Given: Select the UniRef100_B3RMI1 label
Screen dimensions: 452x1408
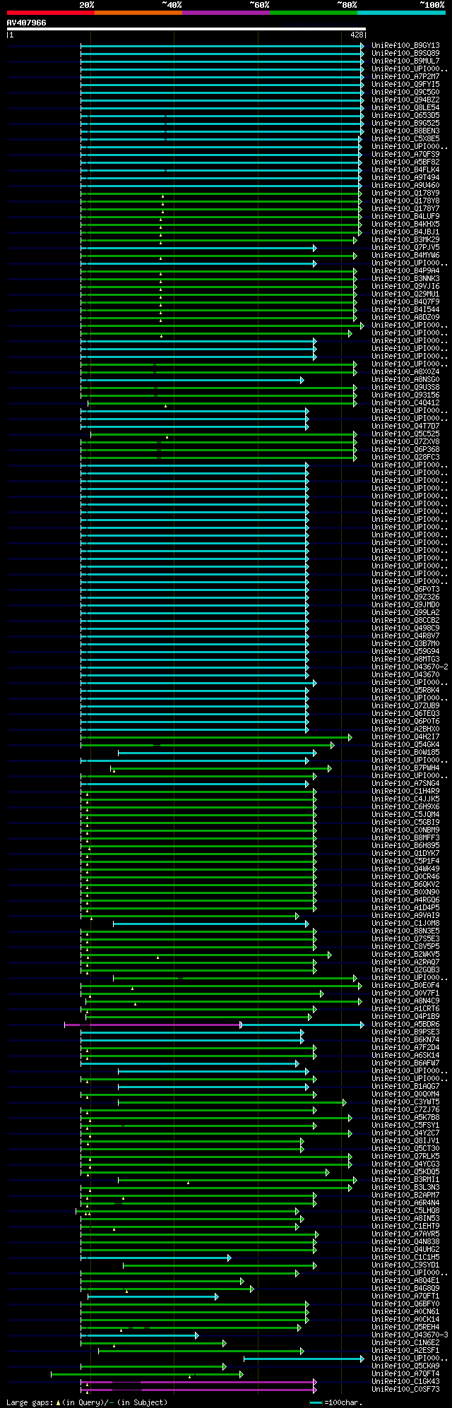Looking at the screenshot, I should (405, 1180).
